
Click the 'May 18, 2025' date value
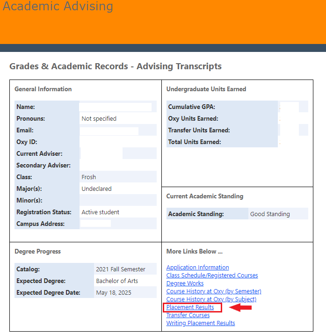point(114,293)
